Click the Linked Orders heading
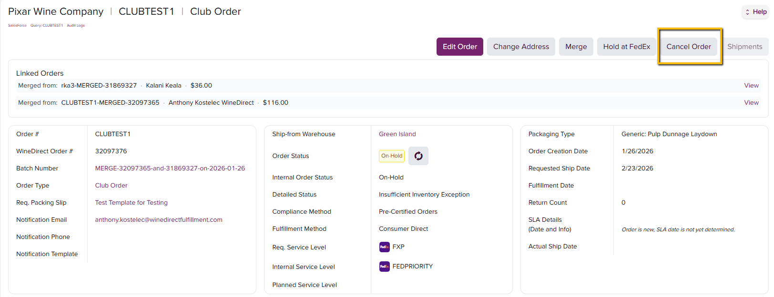The height and width of the screenshot is (297, 774). click(x=40, y=73)
